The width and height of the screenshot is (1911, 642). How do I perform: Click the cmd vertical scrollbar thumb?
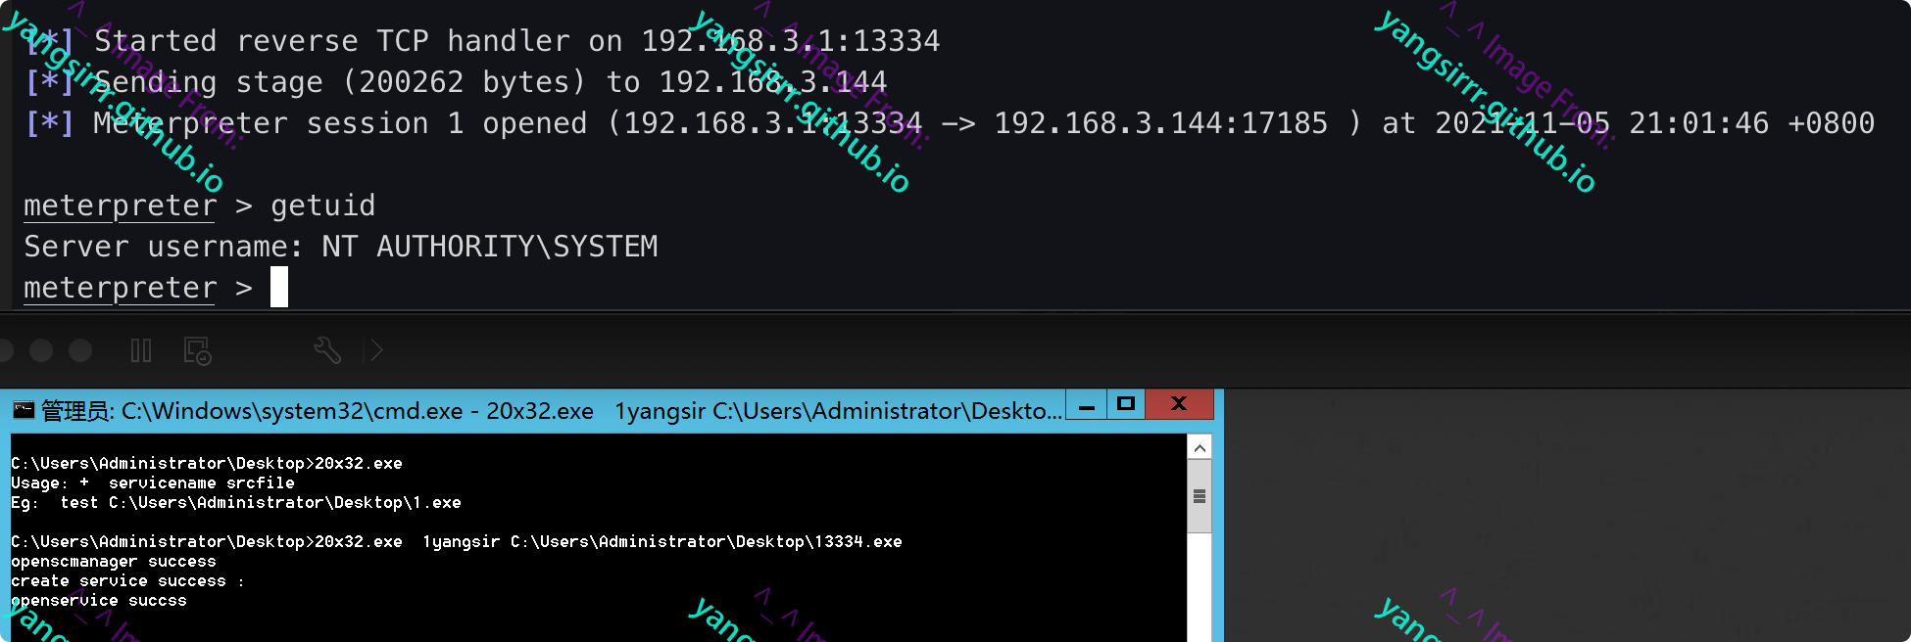tap(1200, 496)
